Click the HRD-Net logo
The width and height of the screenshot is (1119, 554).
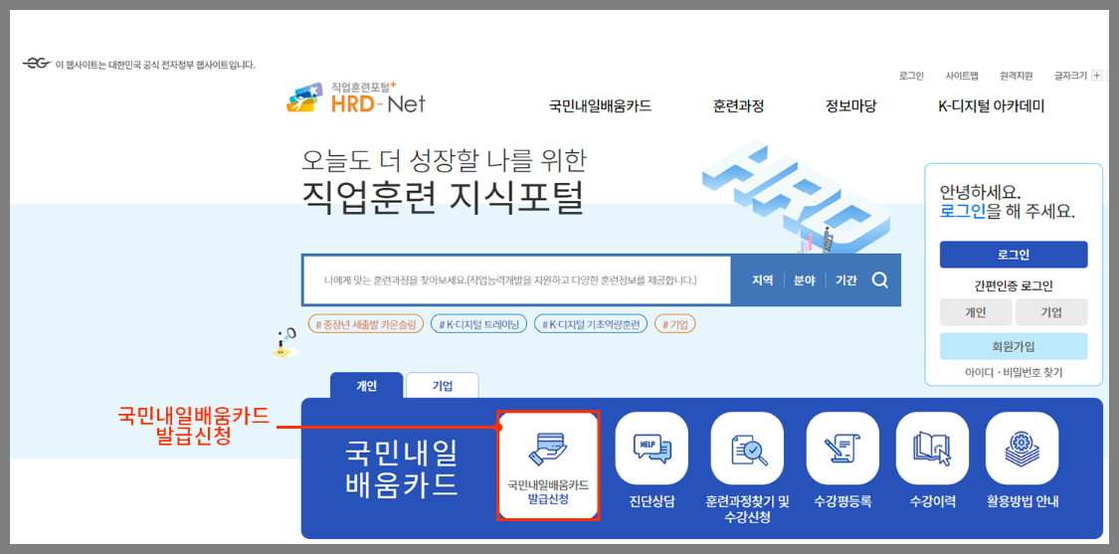355,97
